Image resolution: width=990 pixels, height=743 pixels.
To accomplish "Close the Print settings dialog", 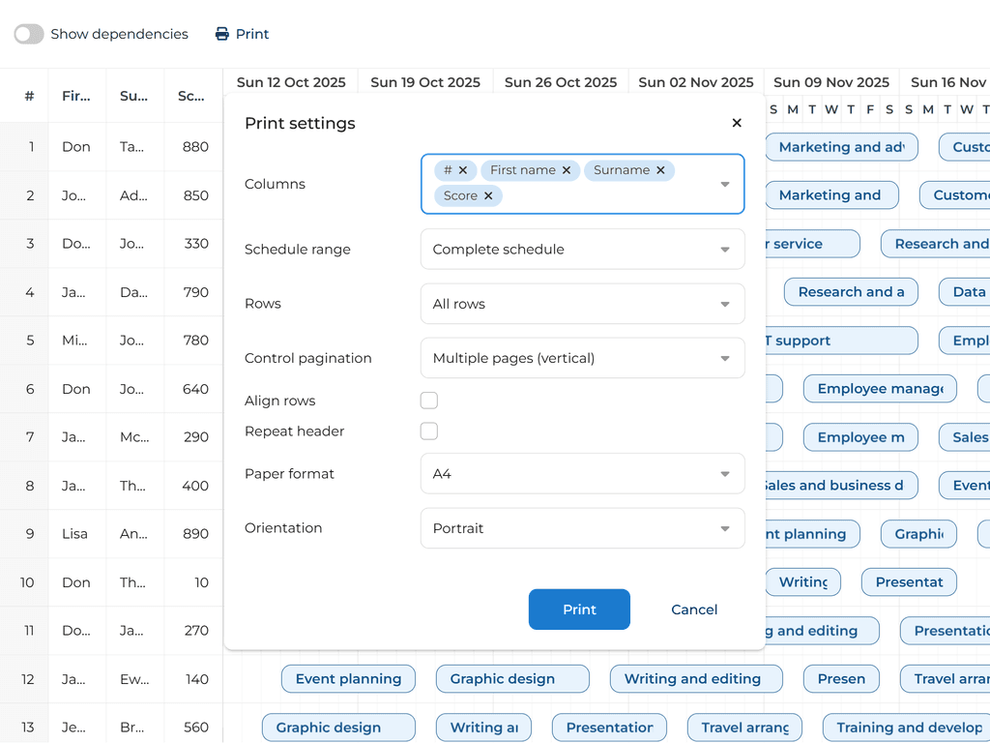I will point(737,123).
